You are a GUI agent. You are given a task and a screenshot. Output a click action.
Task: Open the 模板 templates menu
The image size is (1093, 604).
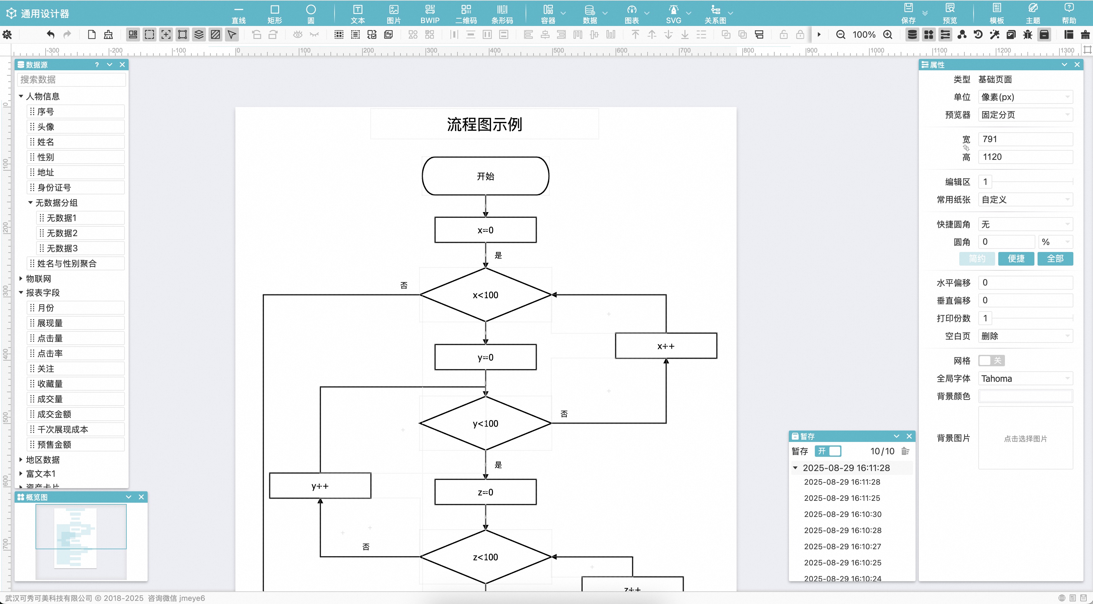(996, 13)
